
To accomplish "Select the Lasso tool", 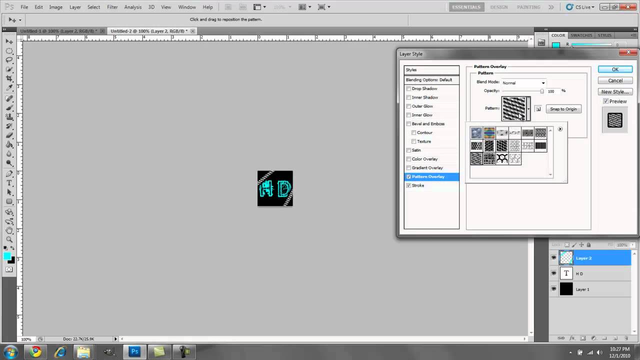I will pyautogui.click(x=9, y=60).
